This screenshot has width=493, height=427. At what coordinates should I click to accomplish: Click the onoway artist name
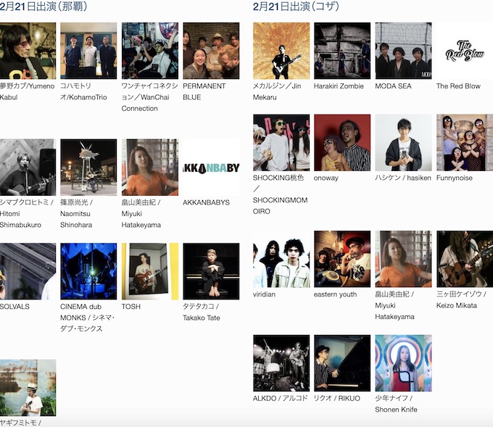(x=328, y=178)
